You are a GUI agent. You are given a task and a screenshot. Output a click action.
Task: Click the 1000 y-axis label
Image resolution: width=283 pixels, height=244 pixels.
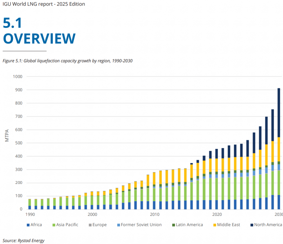[17, 77]
